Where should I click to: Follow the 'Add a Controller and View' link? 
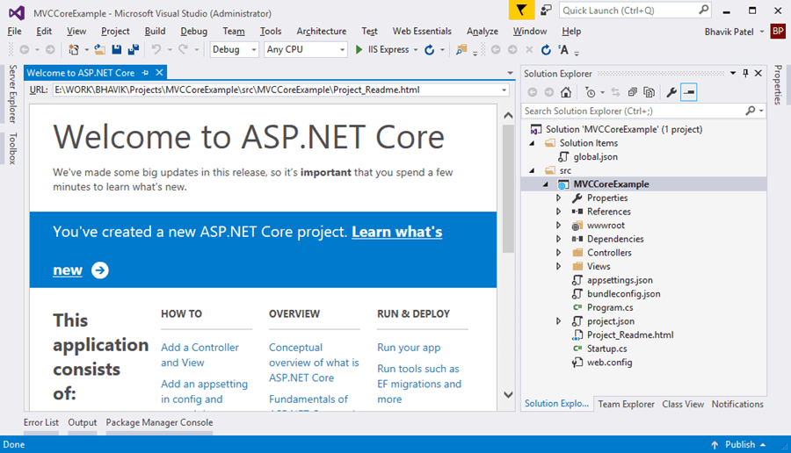200,355
